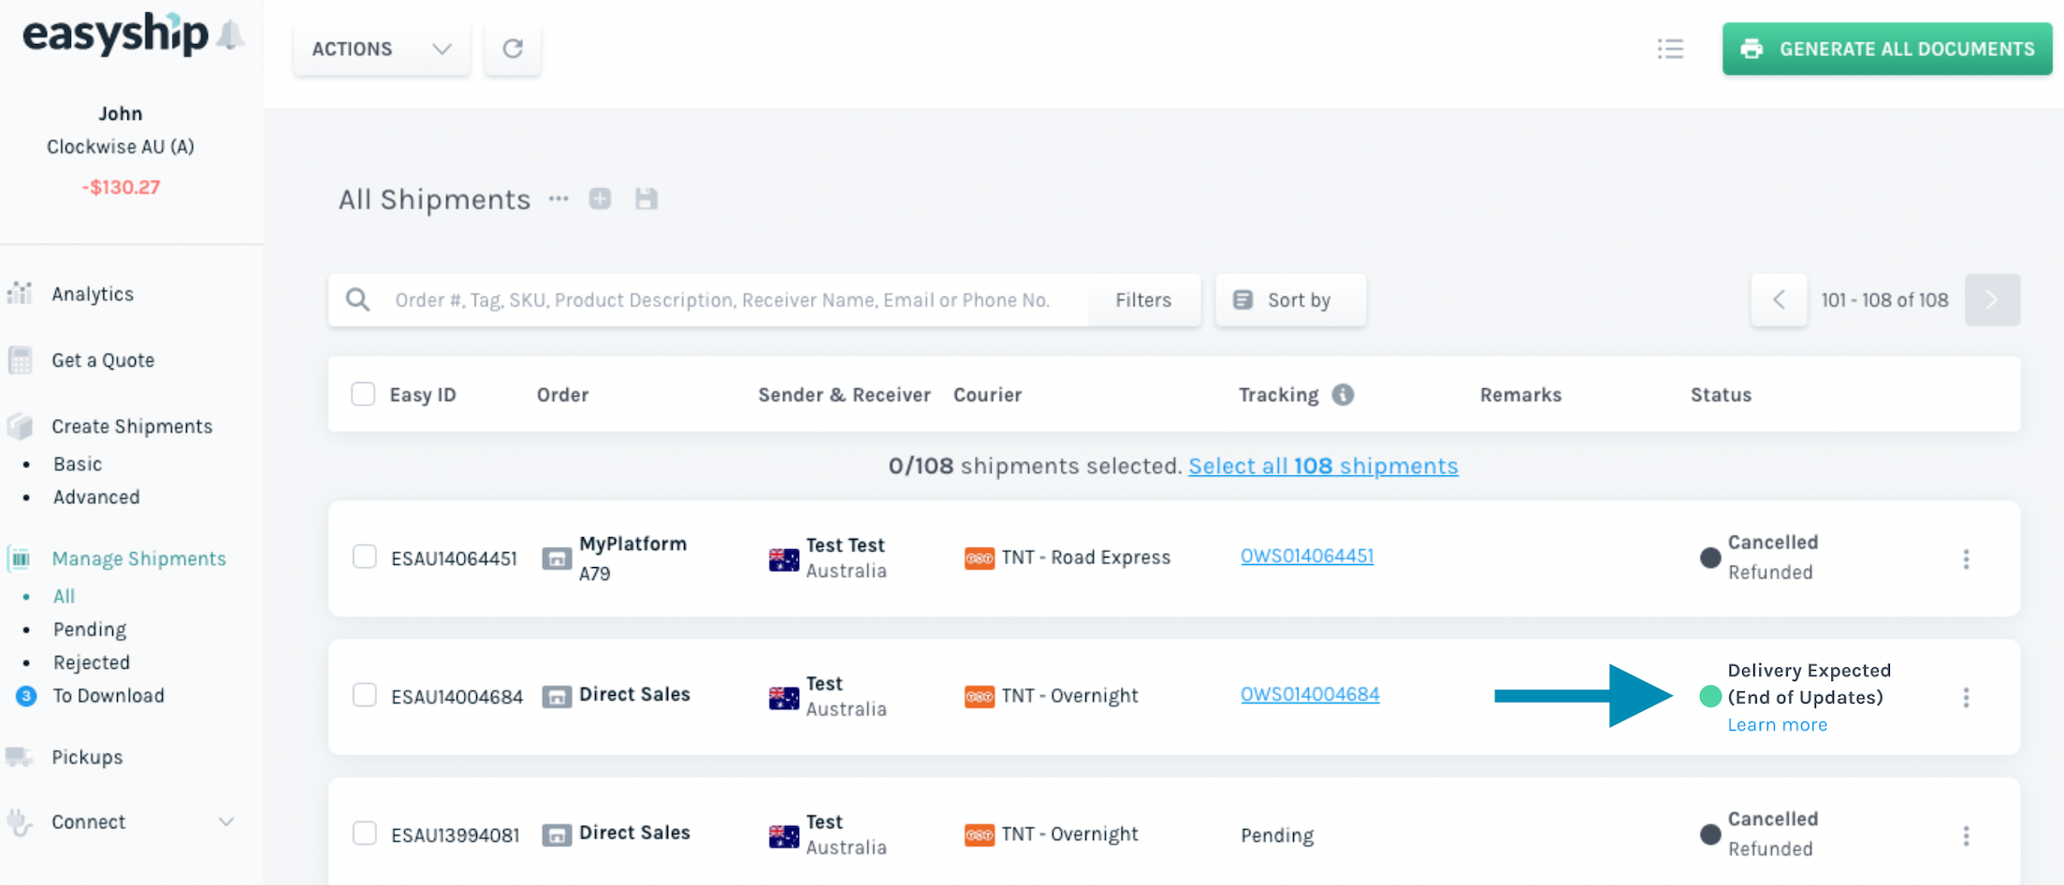Click the TNT - Road Express courier text

(x=1085, y=558)
